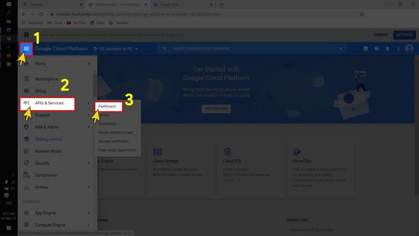
Task: Click the Security shield icon
Action: [x=26, y=163]
